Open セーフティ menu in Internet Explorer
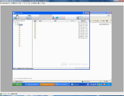Screen dimensions: 124x96 point(96,21)
